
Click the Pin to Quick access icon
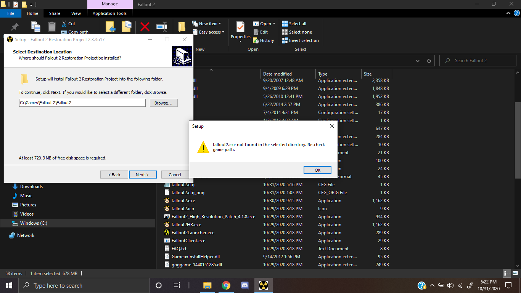tap(15, 27)
